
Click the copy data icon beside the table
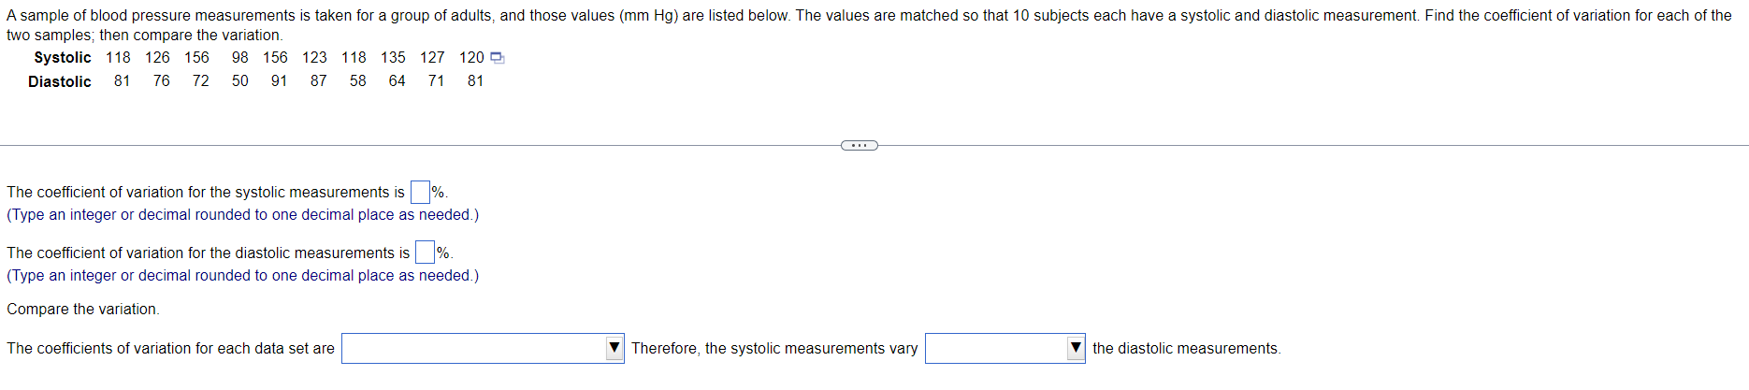point(498,58)
